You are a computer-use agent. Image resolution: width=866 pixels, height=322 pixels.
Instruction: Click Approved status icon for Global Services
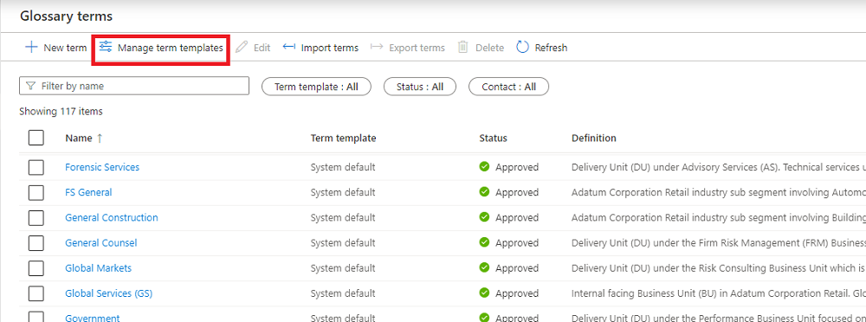click(484, 293)
